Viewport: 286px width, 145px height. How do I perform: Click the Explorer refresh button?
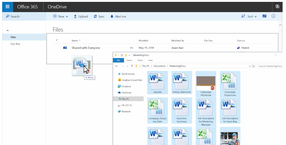[253, 66]
